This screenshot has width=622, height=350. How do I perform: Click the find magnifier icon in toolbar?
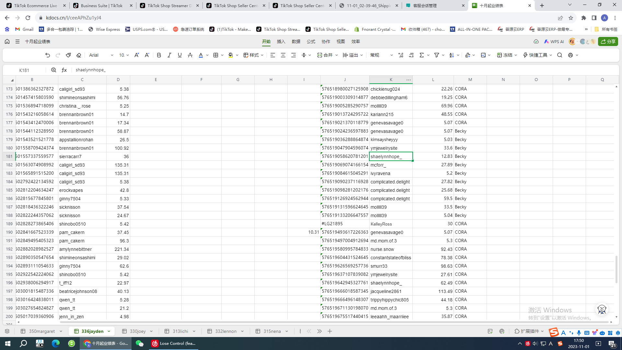[559, 55]
